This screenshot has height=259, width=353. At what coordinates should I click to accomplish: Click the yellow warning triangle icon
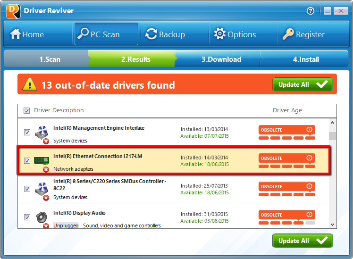30,84
